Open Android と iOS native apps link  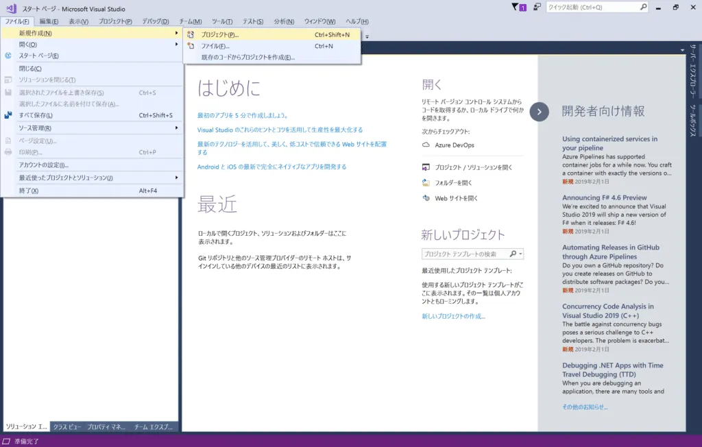271,167
